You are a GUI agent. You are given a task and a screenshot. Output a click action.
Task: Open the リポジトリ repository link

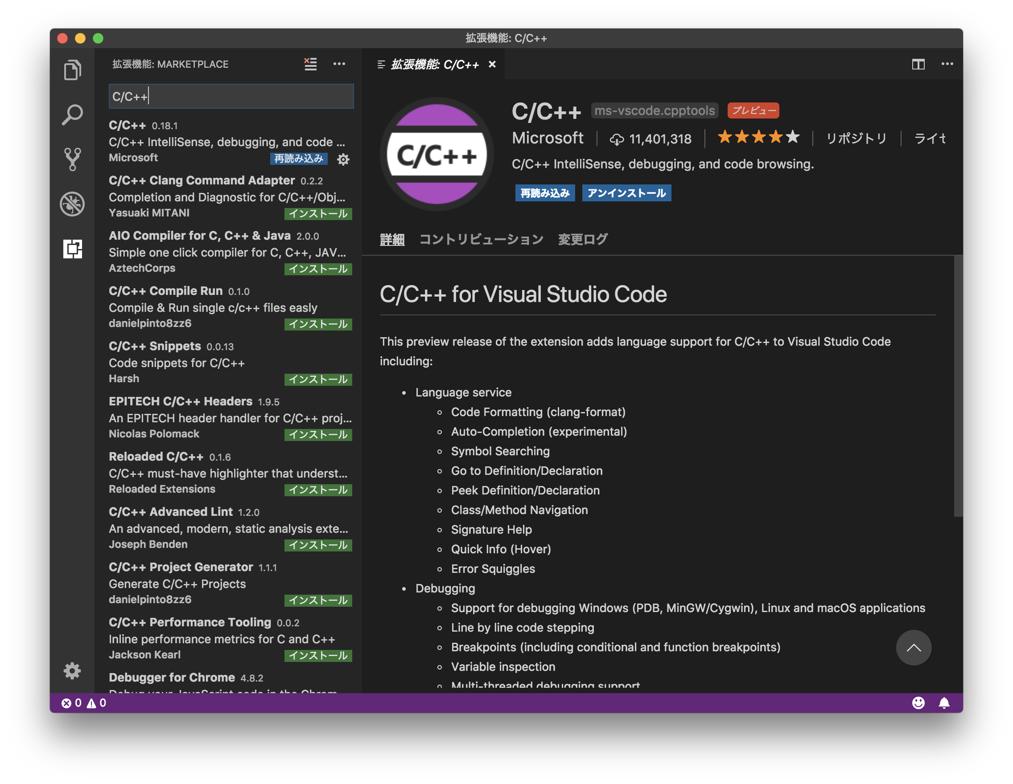click(856, 138)
